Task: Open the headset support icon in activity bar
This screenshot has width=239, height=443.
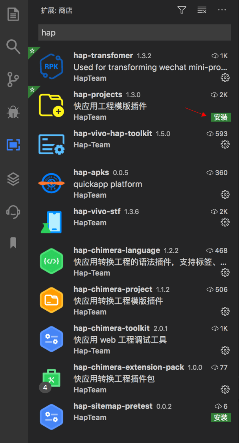Action: tap(13, 211)
